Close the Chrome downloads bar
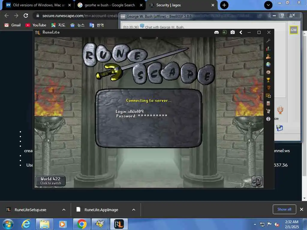The width and height of the screenshot is (307, 230). 302,209
